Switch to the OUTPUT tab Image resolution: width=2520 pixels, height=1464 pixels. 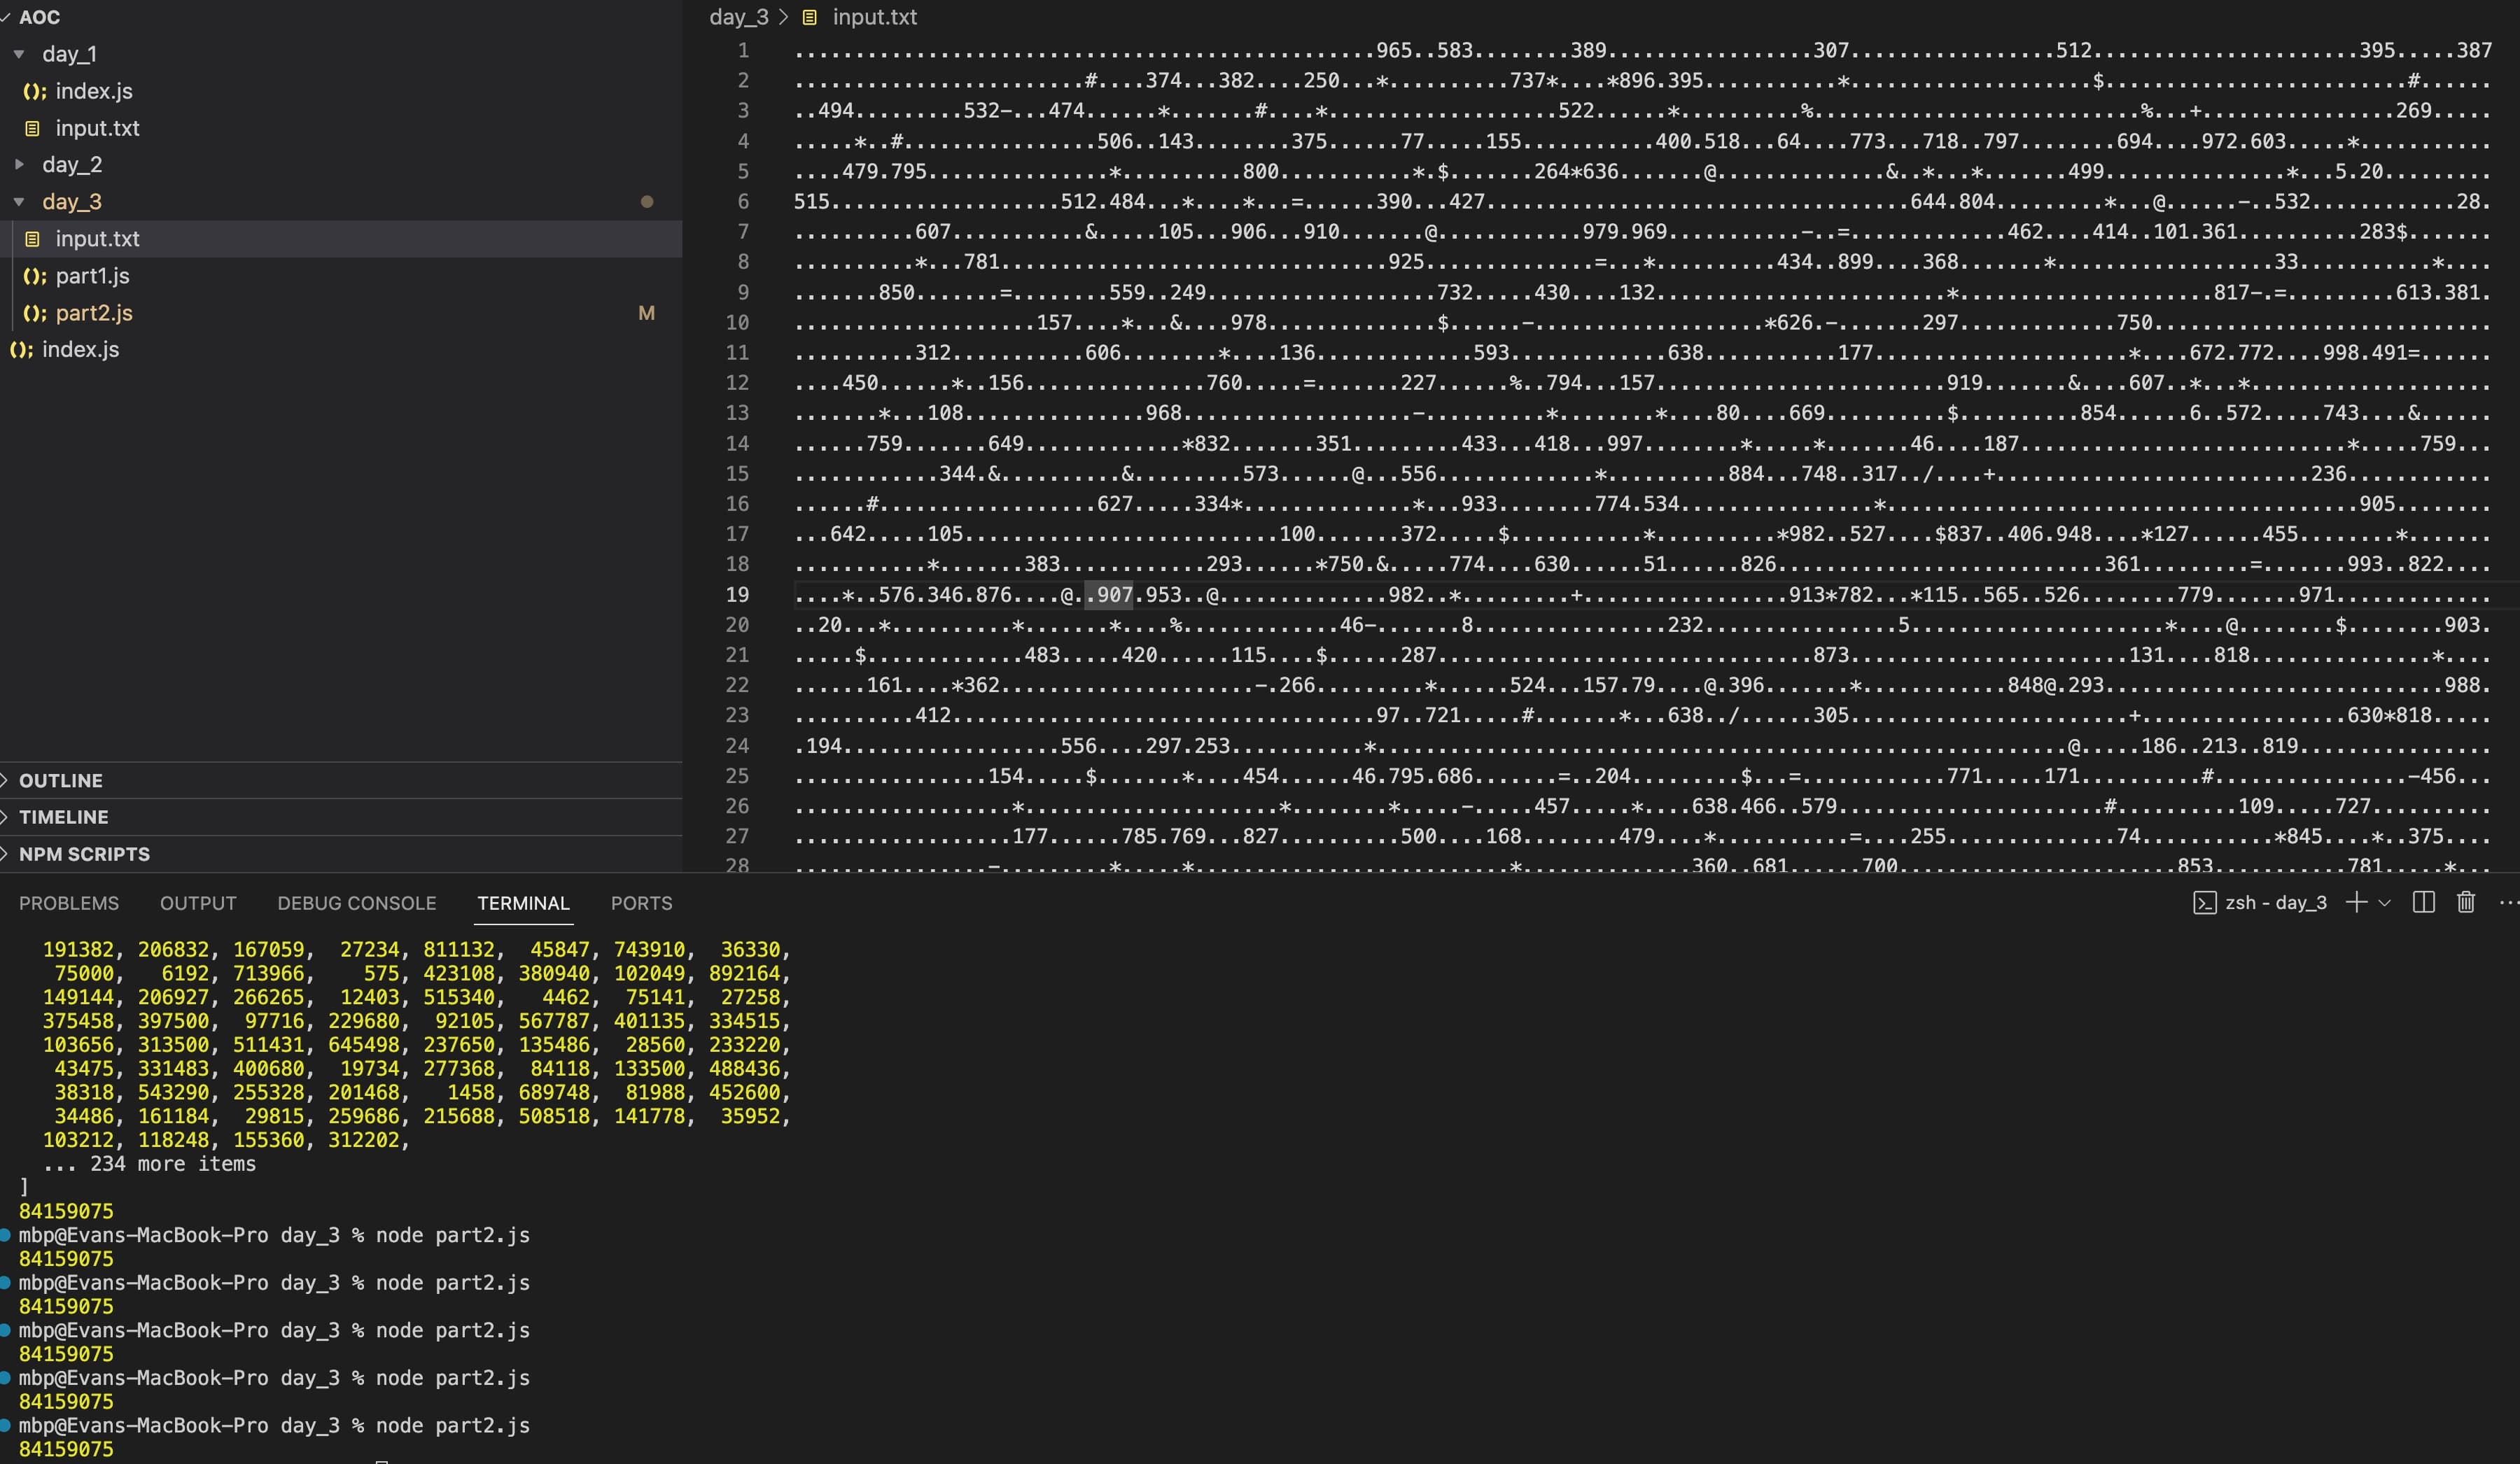198,902
